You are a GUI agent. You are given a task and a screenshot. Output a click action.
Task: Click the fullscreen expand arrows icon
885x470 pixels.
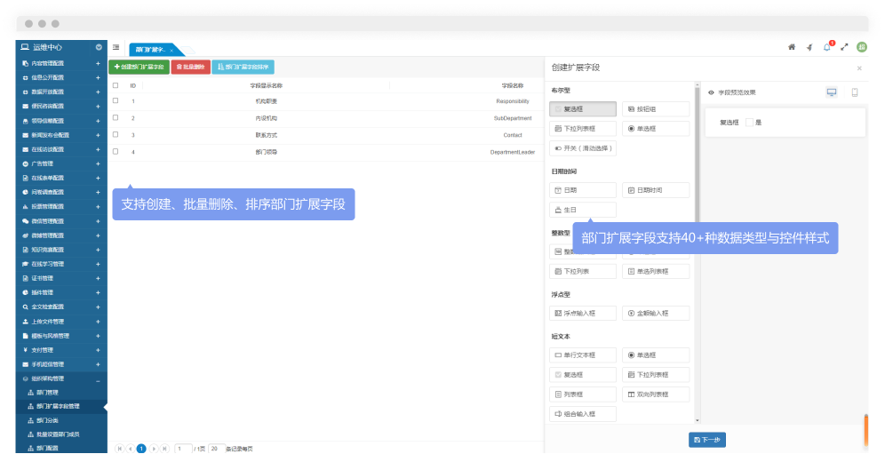click(x=844, y=47)
